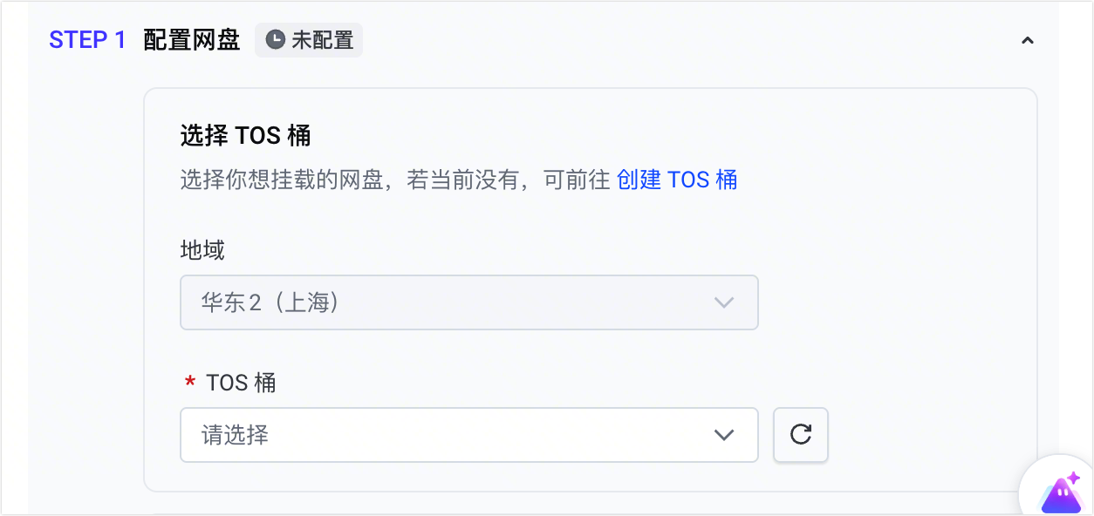Click the 未配置 status text

point(322,40)
